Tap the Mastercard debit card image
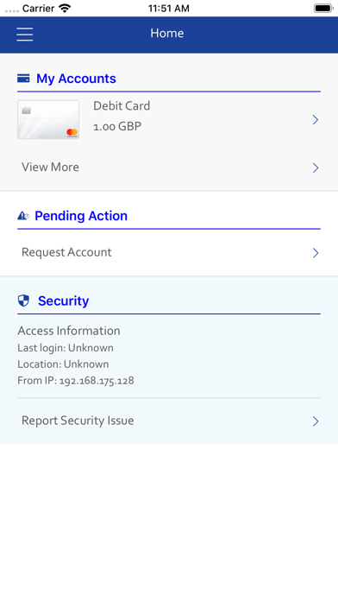 48,119
